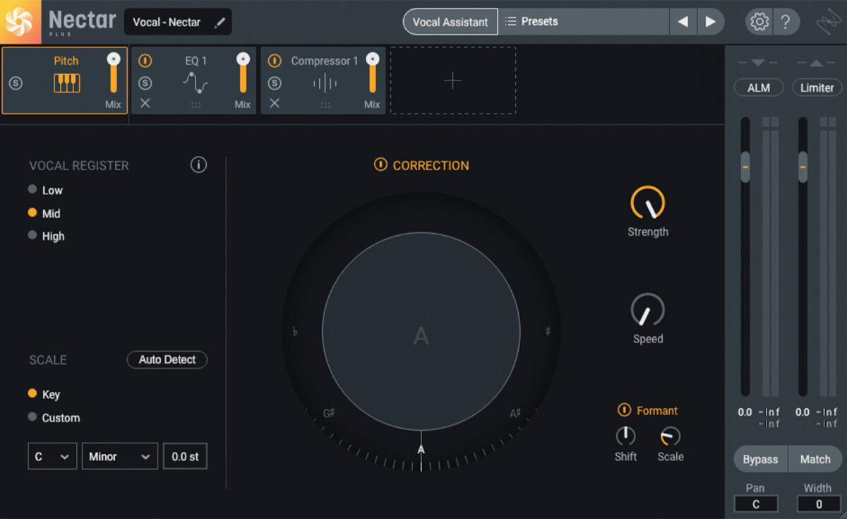Image resolution: width=847 pixels, height=519 pixels.
Task: Click the 0.0 st transpose field
Action: [x=185, y=456]
